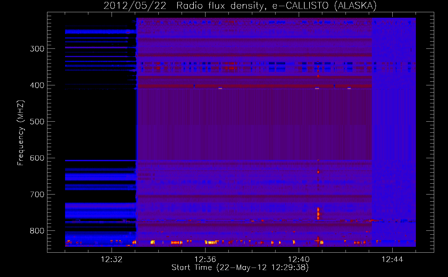Viewport: 448px width, 277px height.
Task: Click the 12:36 time tick label
Action: point(205,259)
